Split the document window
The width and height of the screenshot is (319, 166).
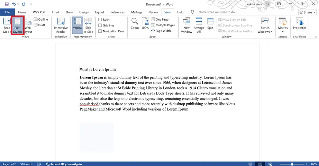coord(210,23)
